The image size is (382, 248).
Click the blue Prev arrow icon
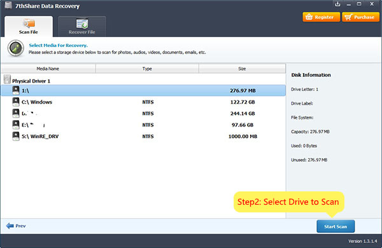(x=10, y=226)
